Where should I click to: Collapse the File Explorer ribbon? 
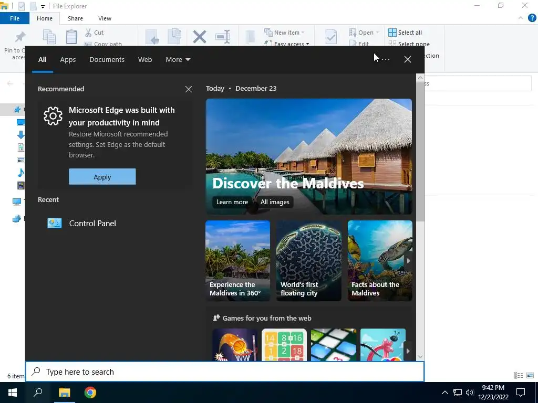coord(521,18)
